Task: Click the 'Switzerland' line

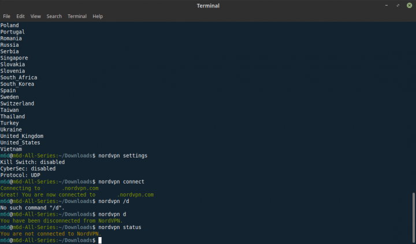Action: [17, 104]
